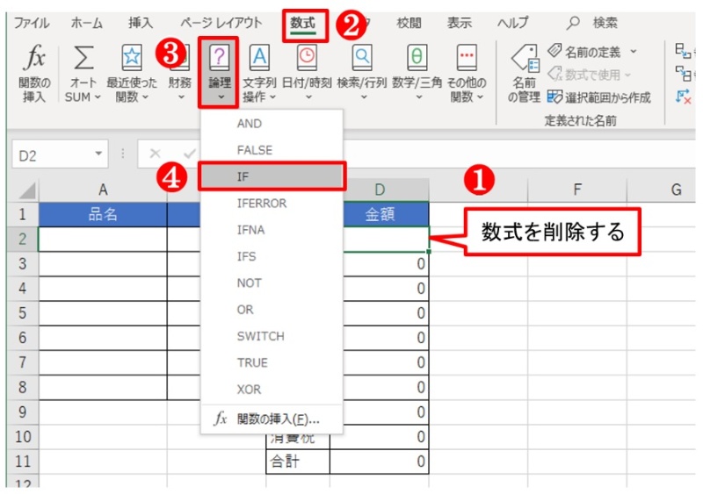
Task: Click the Insert Function fx icon
Action: (34, 58)
